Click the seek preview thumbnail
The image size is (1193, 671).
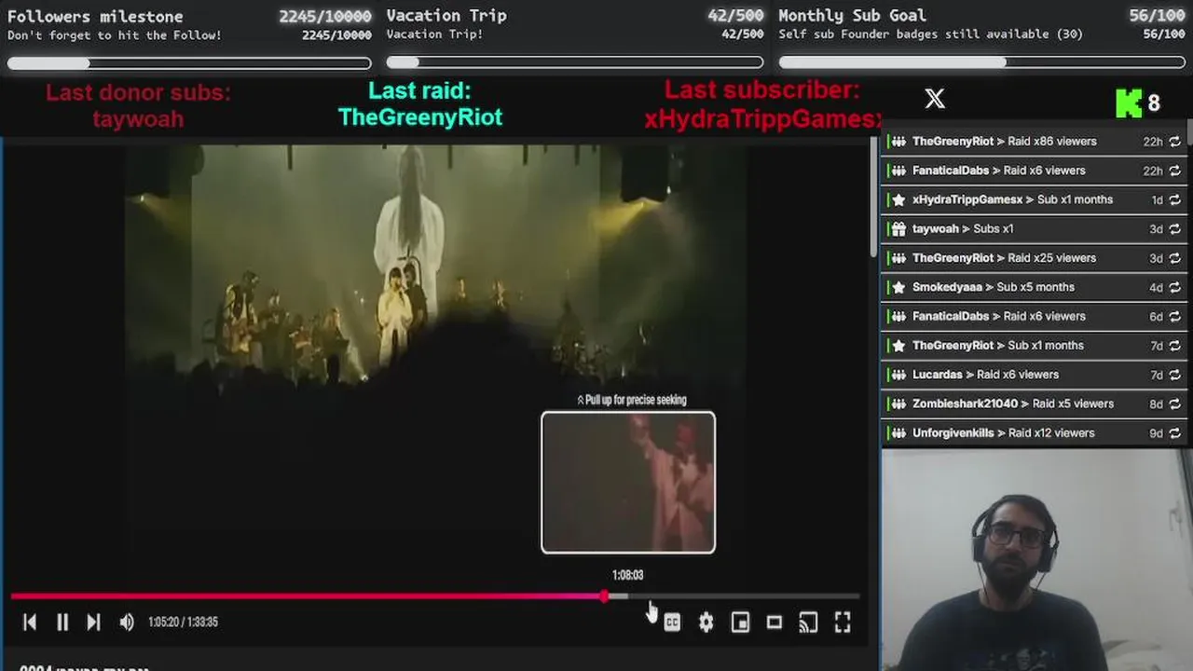(x=628, y=482)
